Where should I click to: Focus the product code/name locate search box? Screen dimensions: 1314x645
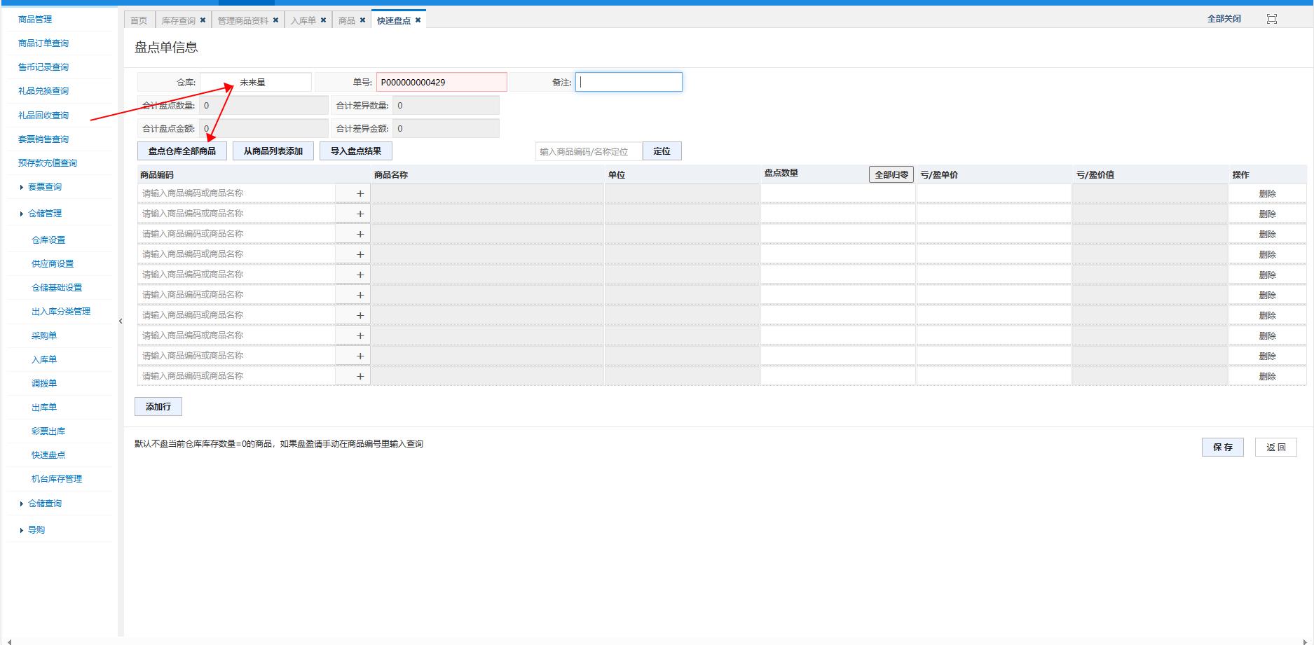coord(589,151)
